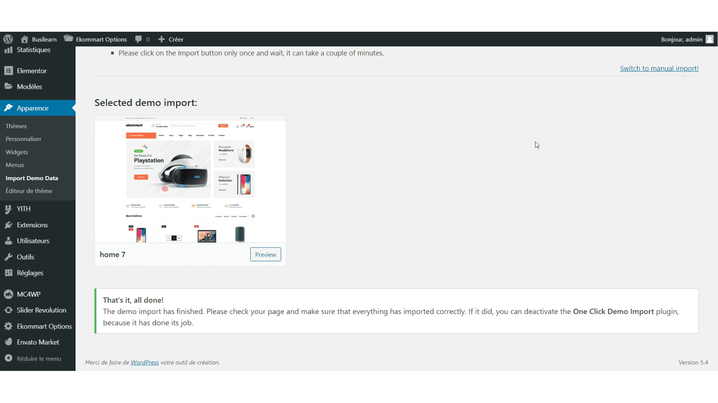Open Elementor from the sidebar
The image size is (718, 403).
pos(32,71)
